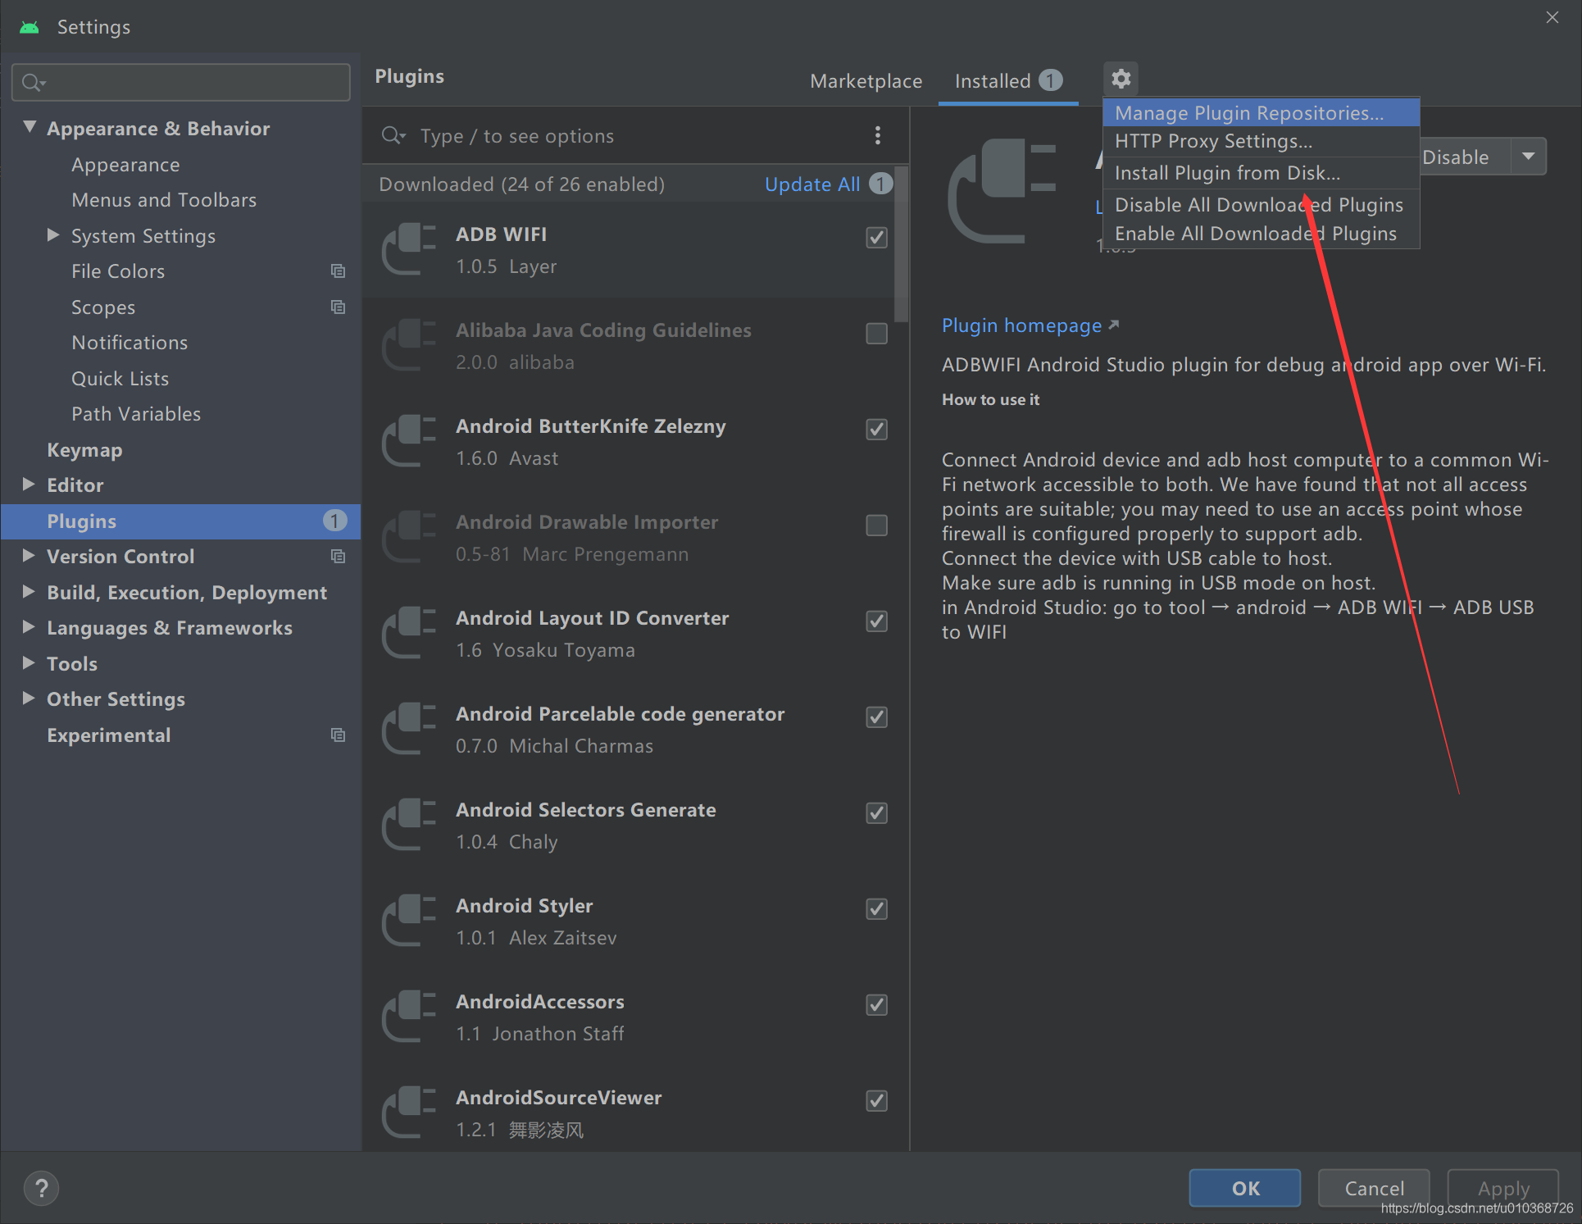
Task: Uncheck the Android Styler checkbox
Action: coord(876,909)
